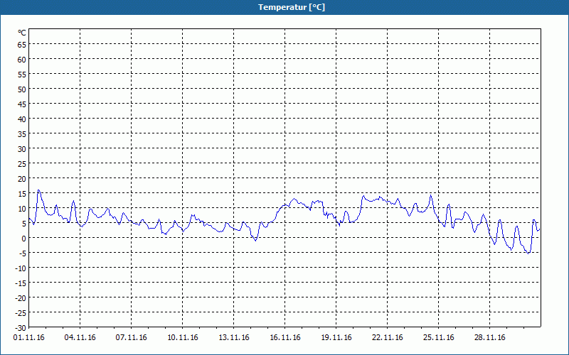Click the 'Temperatur [°C]' title
Viewport: 569px width, 355px height.
point(292,7)
